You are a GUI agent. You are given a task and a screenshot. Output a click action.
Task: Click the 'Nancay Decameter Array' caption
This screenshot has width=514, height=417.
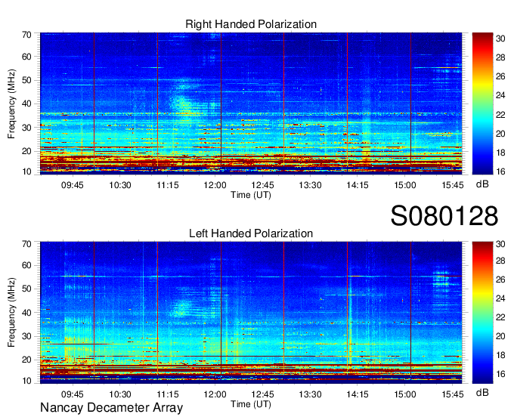pyautogui.click(x=111, y=408)
